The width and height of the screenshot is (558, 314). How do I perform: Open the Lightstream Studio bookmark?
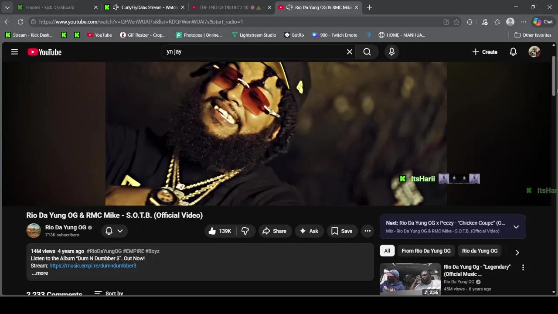tap(254, 35)
